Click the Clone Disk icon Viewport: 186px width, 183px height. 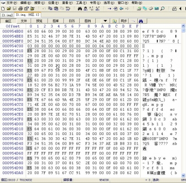[145, 9]
